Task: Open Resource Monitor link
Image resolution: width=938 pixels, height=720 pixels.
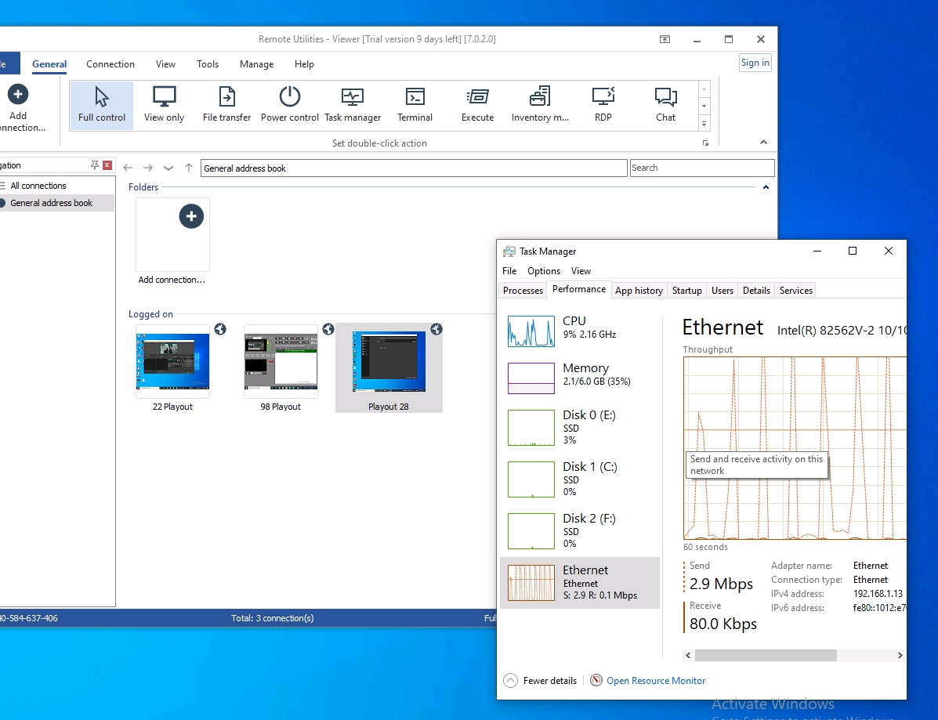Action: pyautogui.click(x=656, y=681)
